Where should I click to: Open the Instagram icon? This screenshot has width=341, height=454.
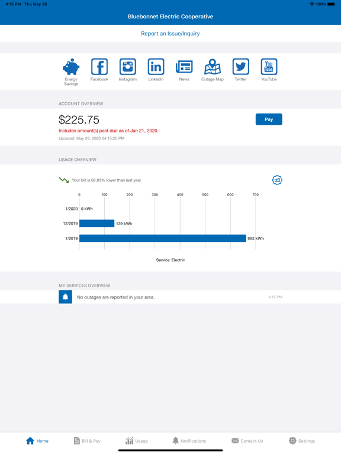(x=128, y=67)
